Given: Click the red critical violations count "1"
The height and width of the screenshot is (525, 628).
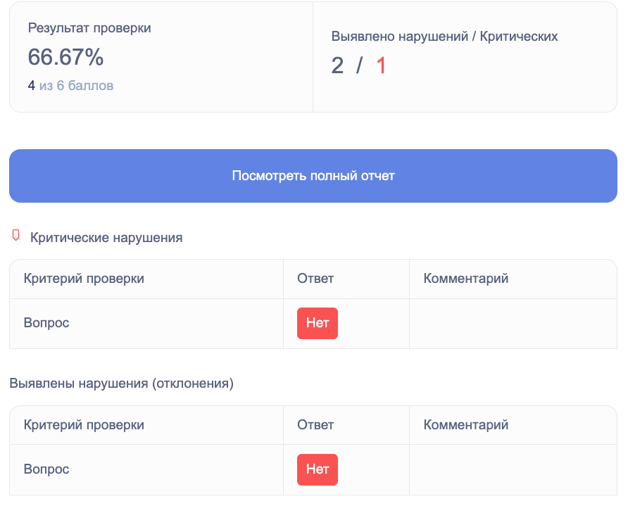Looking at the screenshot, I should [x=381, y=65].
